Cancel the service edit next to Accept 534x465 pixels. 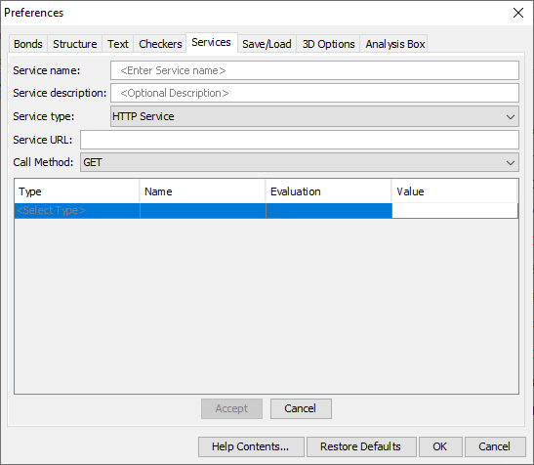tap(301, 408)
